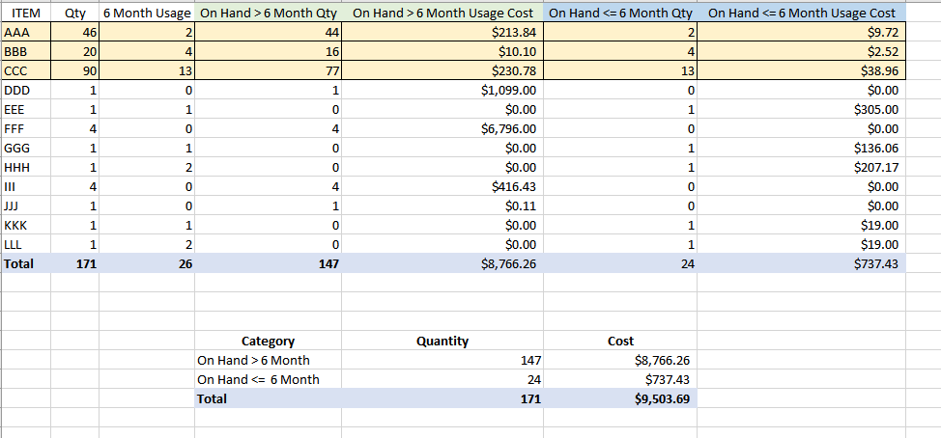This screenshot has height=438, width=941.
Task: Click the $9.72 cost cell for AAA
Action: 802,33
